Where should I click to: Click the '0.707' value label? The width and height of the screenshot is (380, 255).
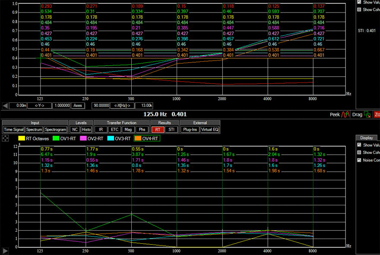coord(319,11)
